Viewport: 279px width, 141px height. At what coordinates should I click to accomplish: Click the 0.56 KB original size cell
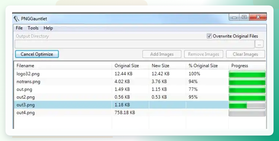pyautogui.click(x=122, y=97)
